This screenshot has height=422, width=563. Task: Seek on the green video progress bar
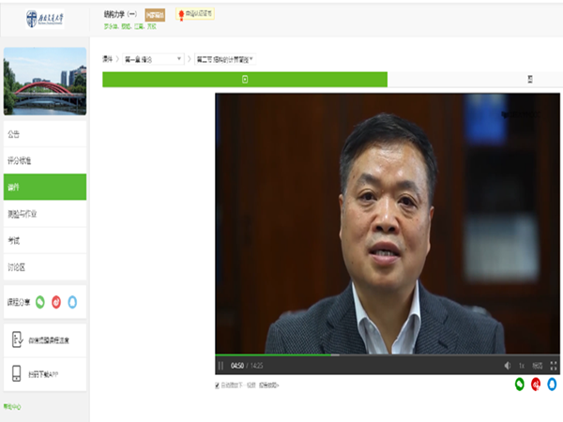pos(281,354)
